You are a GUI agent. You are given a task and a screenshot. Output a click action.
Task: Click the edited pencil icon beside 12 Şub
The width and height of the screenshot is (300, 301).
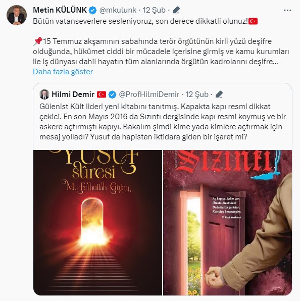[x=176, y=10]
